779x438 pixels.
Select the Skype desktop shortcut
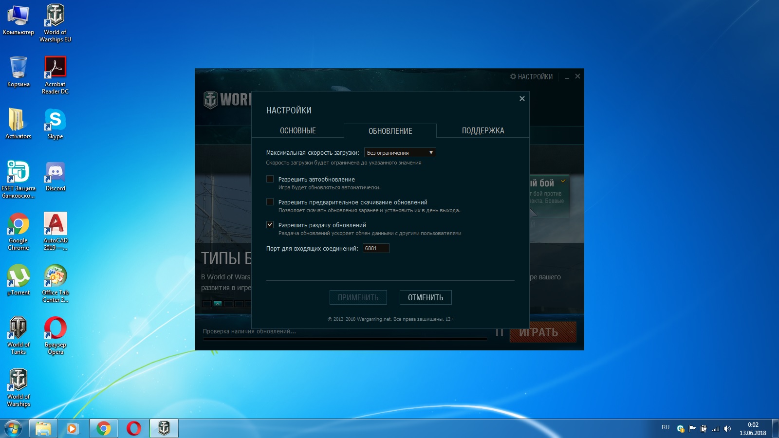click(x=55, y=124)
